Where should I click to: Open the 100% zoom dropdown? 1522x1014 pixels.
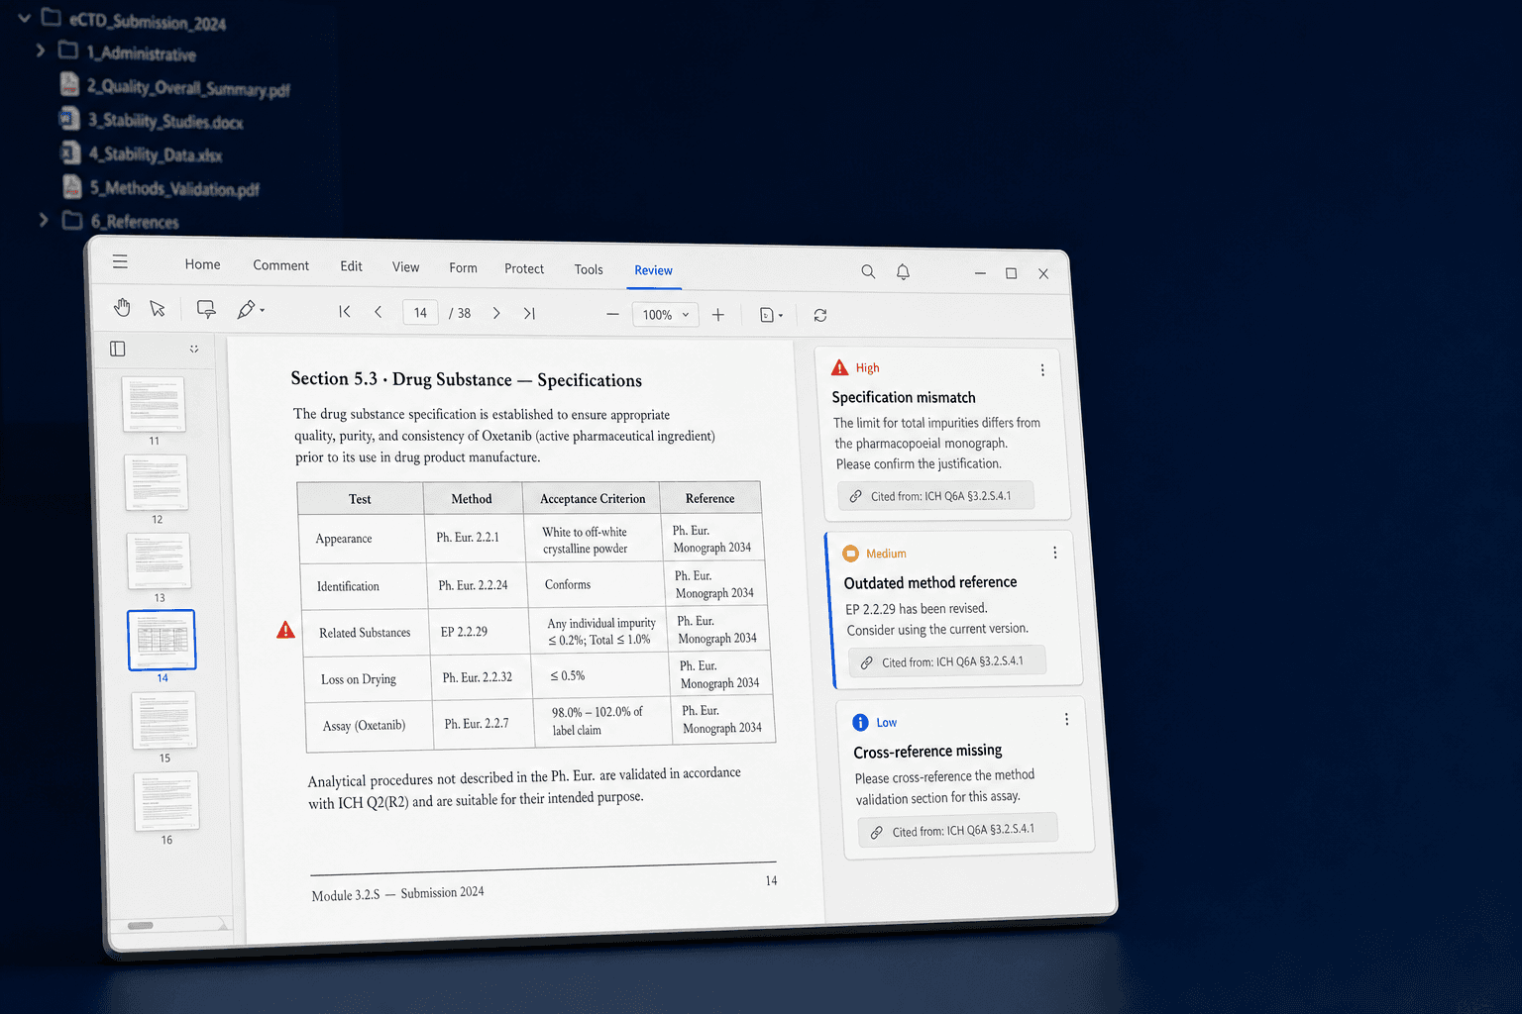coord(665,315)
